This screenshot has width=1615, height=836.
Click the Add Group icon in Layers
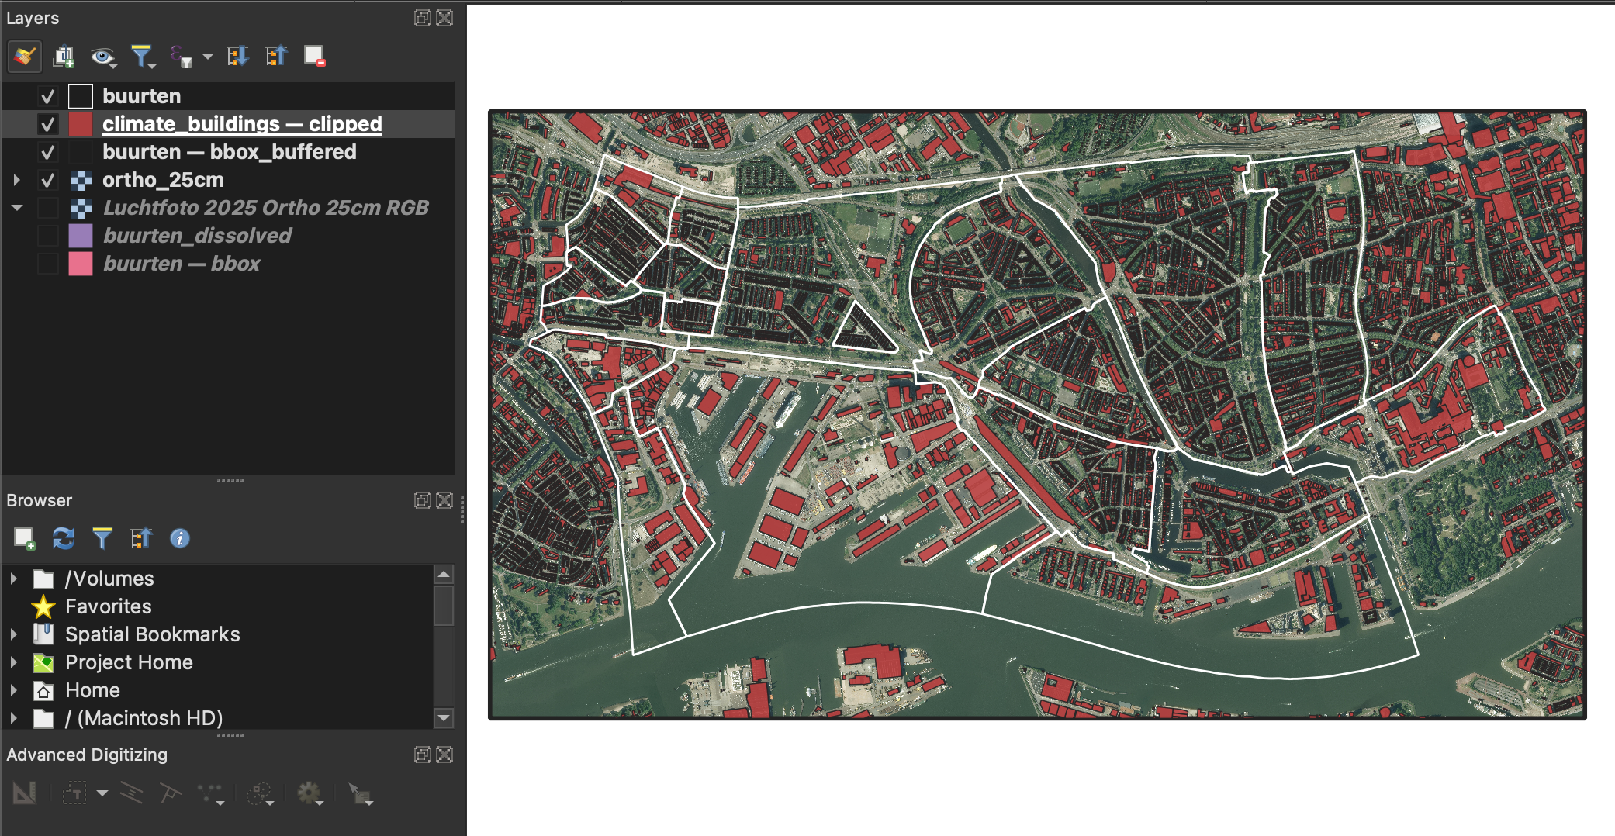point(63,56)
